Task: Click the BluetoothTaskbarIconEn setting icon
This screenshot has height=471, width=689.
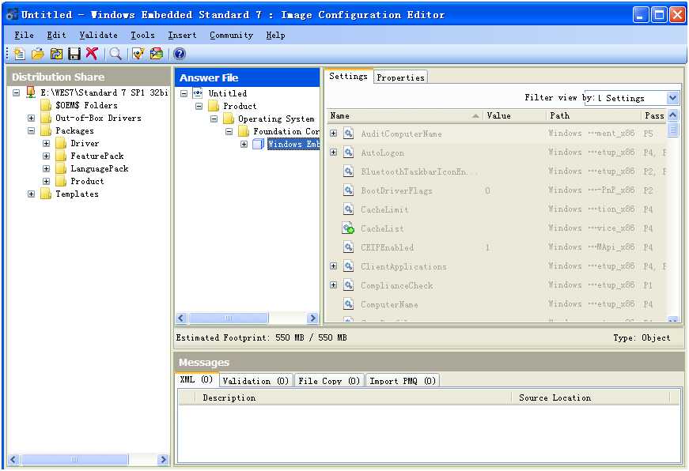Action: [348, 171]
